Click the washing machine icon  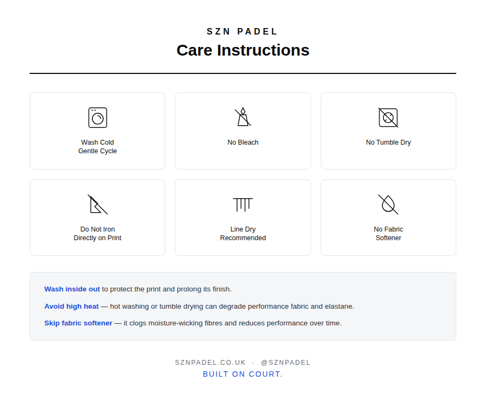(x=97, y=118)
